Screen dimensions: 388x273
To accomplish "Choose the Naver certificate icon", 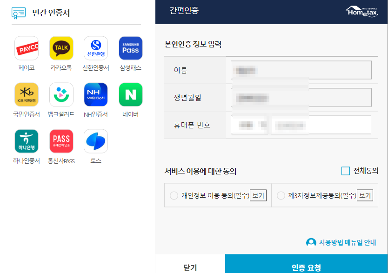I will [x=131, y=95].
